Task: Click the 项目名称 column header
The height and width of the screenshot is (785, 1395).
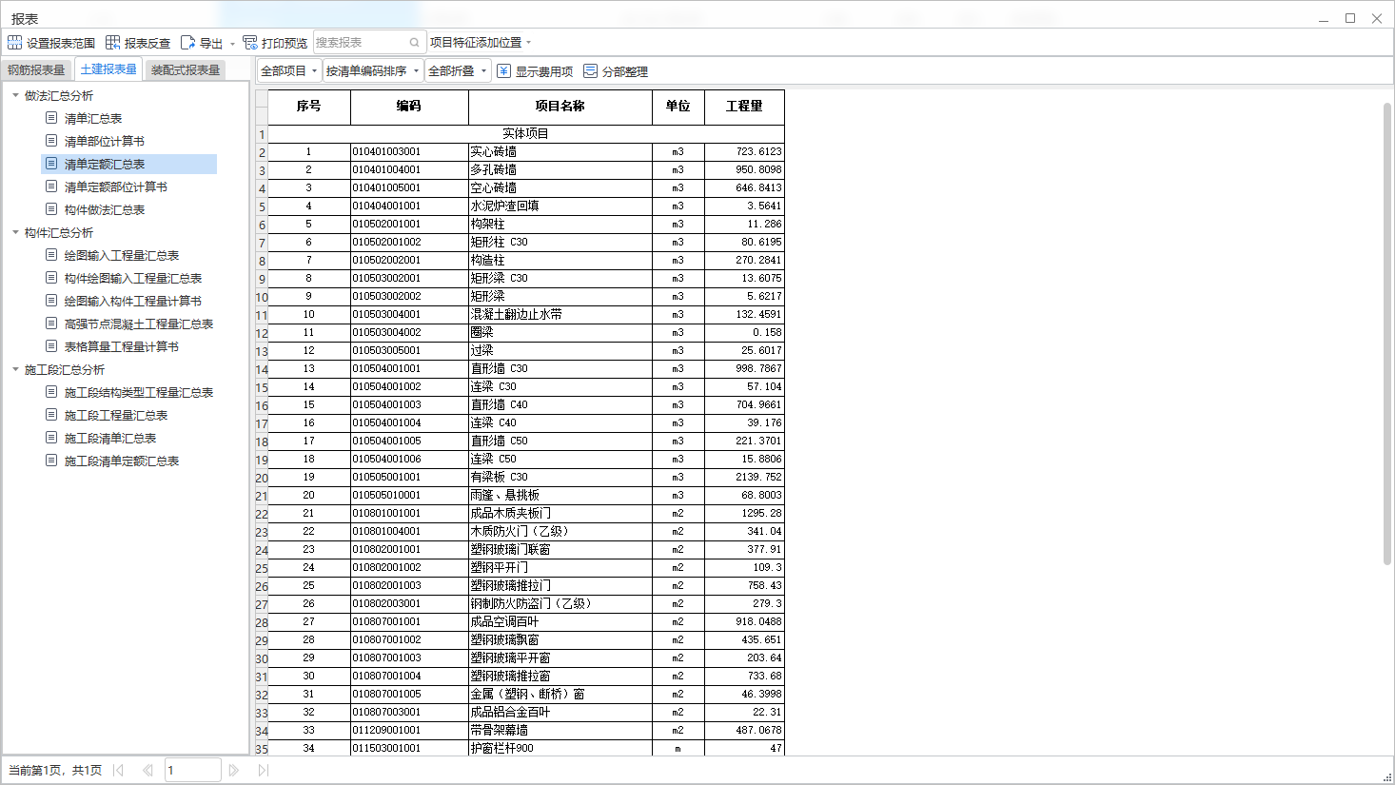Action: tap(560, 107)
